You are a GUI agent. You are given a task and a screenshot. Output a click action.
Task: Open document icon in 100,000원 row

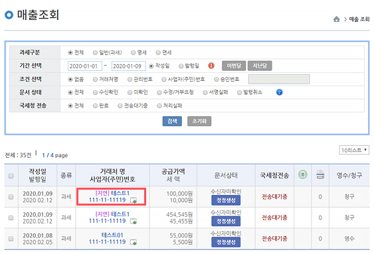coord(134,200)
